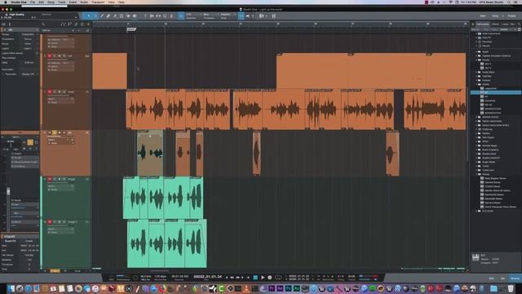Screen dimensions: 522x294
Task: Open the Transport menu
Action: coord(98,2)
